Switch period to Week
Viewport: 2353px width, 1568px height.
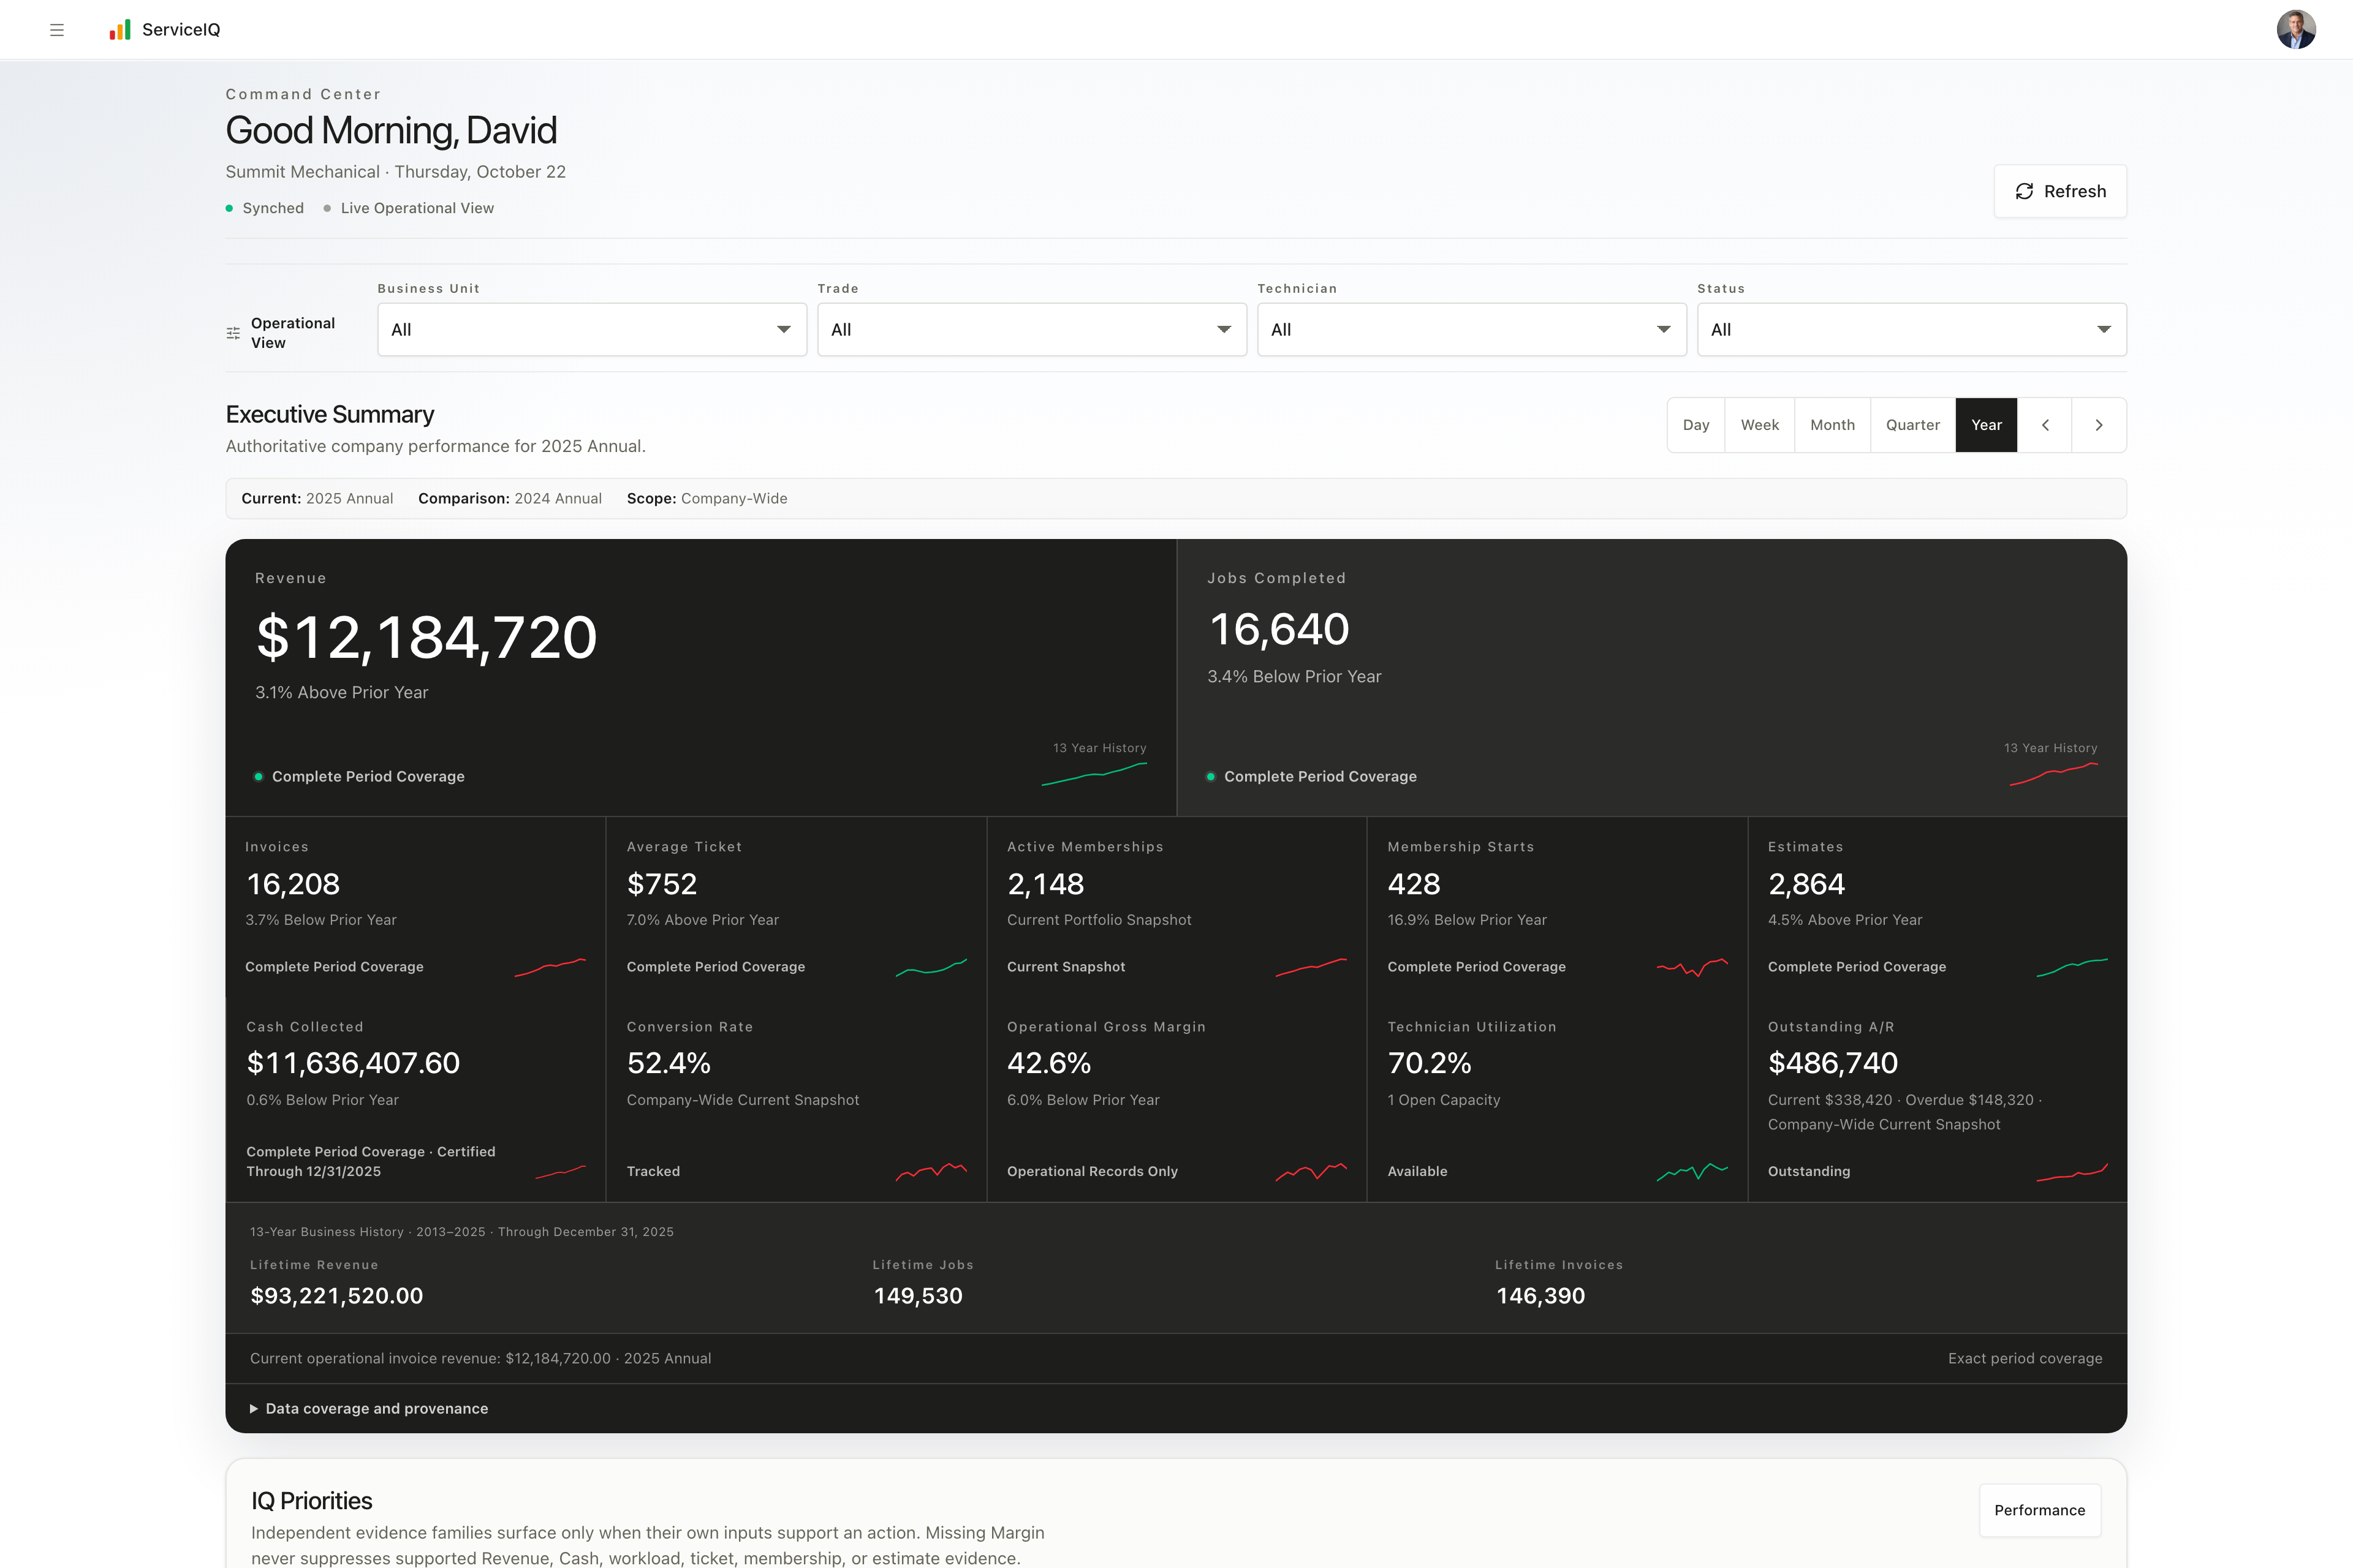click(x=1760, y=425)
